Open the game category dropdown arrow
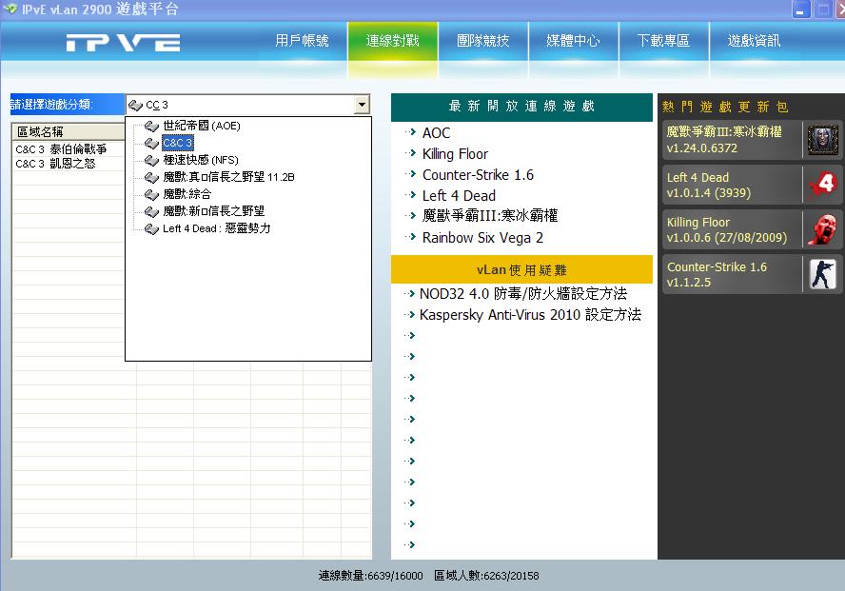The width and height of the screenshot is (845, 591). (x=363, y=105)
